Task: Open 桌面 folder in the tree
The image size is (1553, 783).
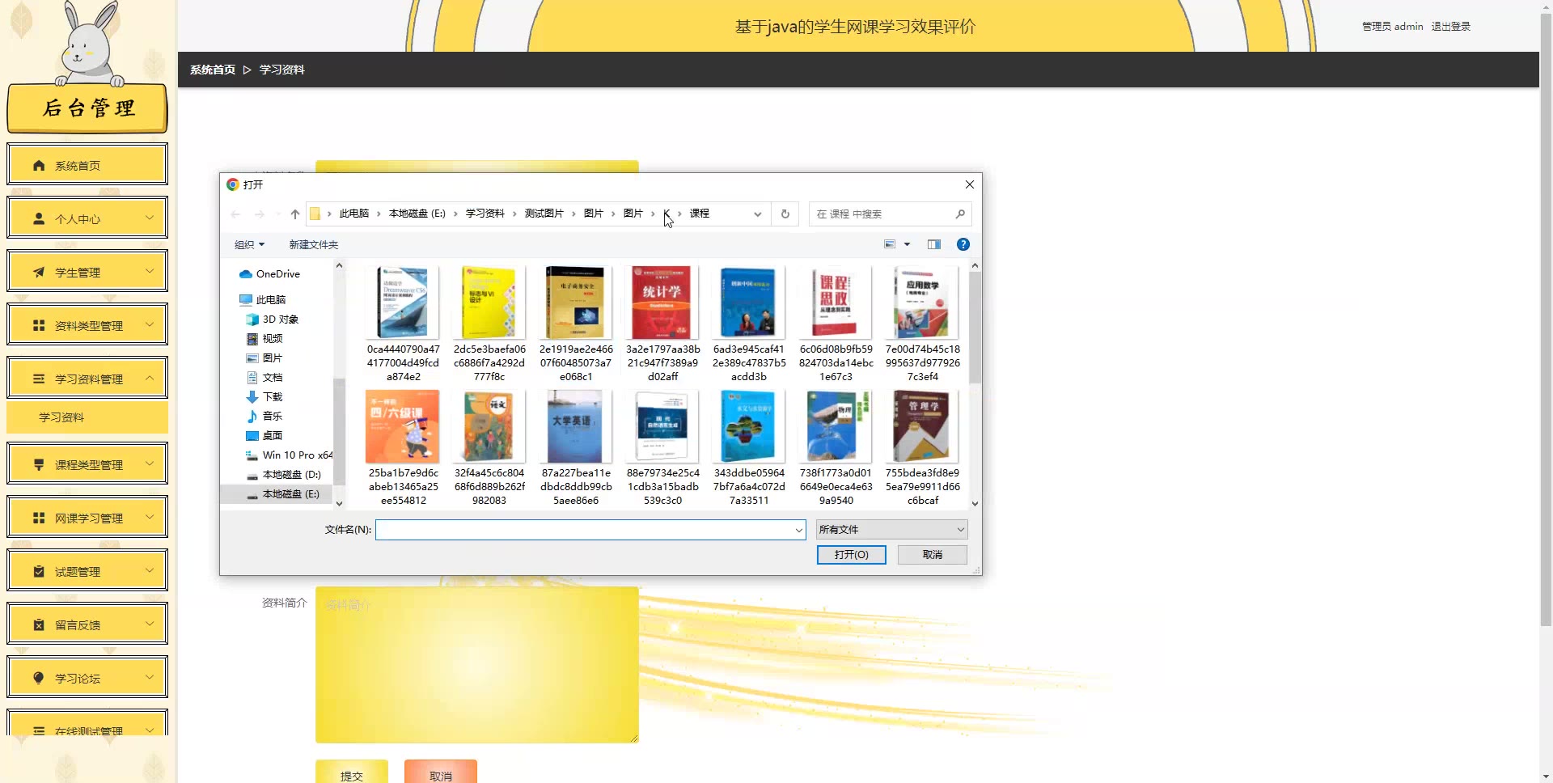Action: 264,436
